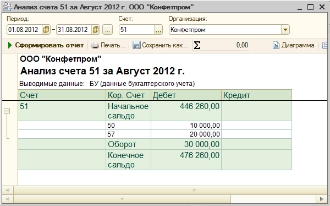330x206 pixels.
Task: Select closing balance 476 260,00
Action: [186, 160]
